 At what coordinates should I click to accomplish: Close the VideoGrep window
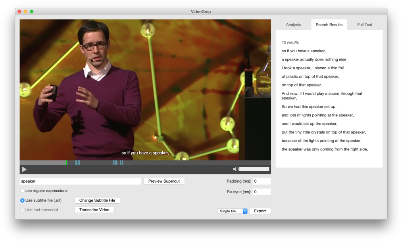19,11
